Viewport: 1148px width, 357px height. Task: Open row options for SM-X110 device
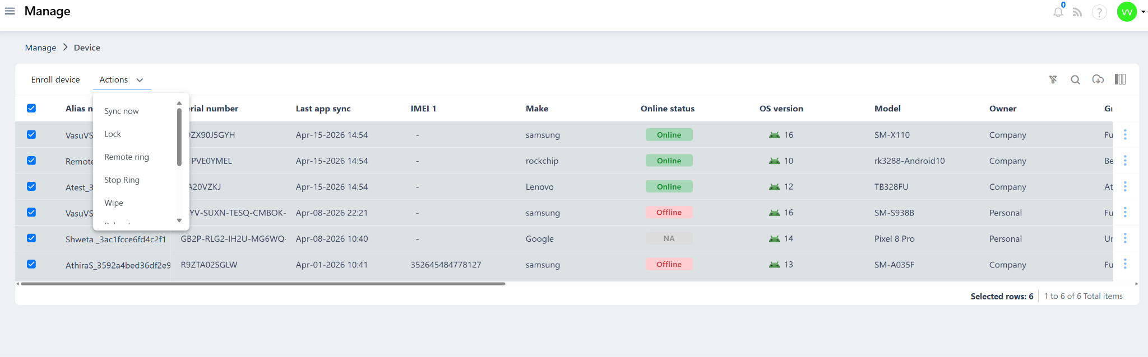pos(1125,134)
